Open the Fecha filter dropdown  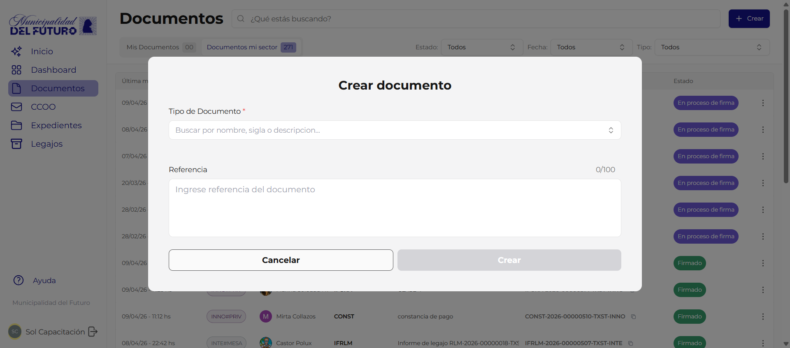pos(591,47)
